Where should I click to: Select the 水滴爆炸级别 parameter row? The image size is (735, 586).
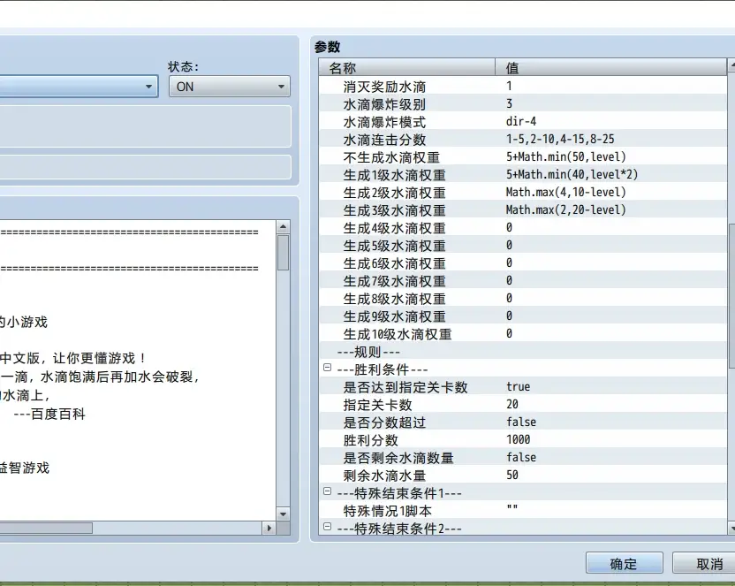click(523, 104)
